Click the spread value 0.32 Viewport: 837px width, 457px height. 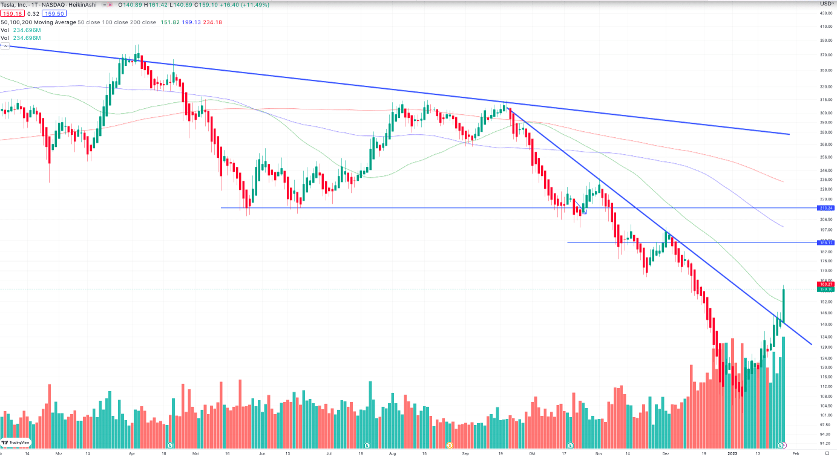[x=34, y=13]
